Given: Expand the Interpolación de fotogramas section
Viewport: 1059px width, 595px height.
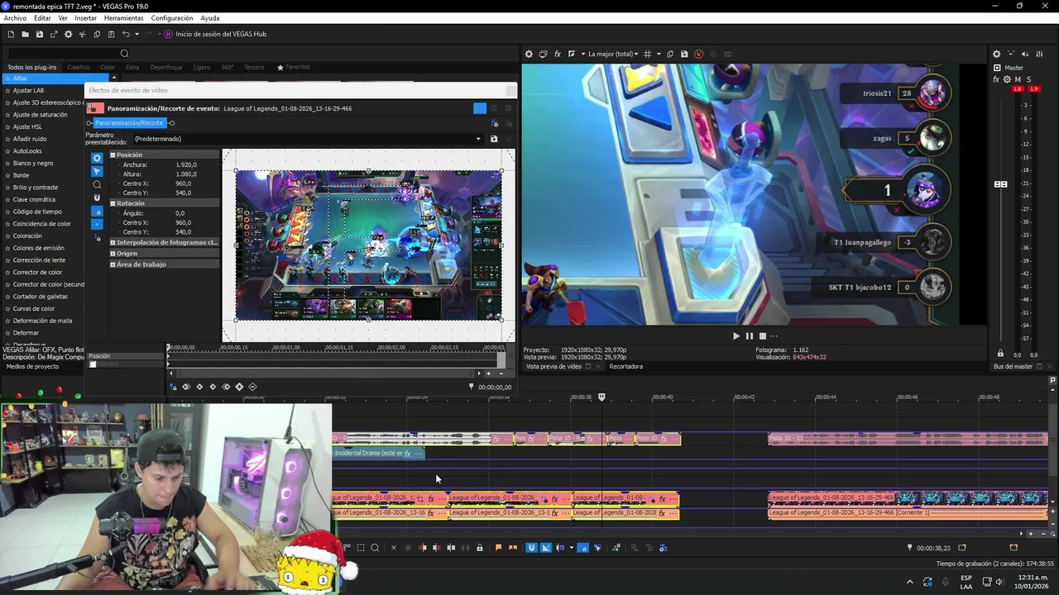Looking at the screenshot, I should pos(113,243).
